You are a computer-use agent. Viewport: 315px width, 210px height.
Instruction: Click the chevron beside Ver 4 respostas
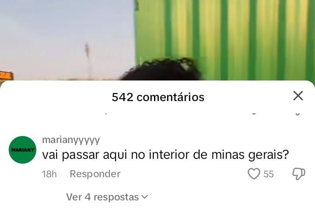pyautogui.click(x=145, y=197)
